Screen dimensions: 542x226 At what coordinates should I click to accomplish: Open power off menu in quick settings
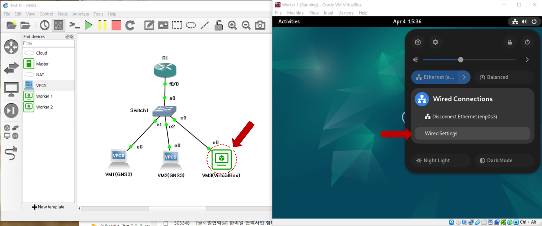point(527,42)
